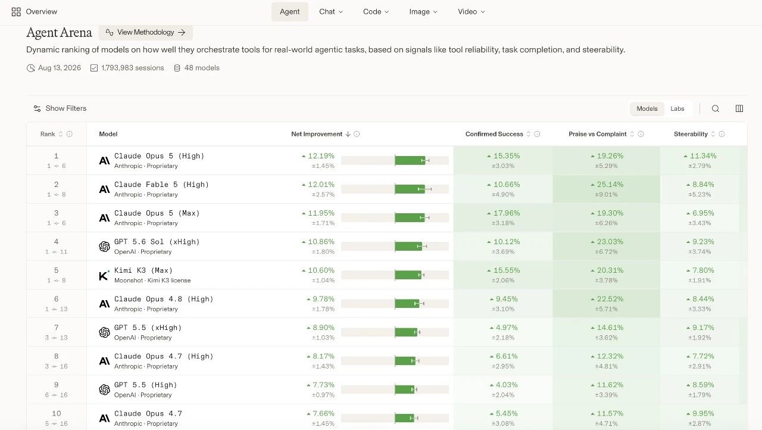Click the Moonshot logo for Kimi K3 (Max)
This screenshot has height=430, width=762.
[x=104, y=275]
